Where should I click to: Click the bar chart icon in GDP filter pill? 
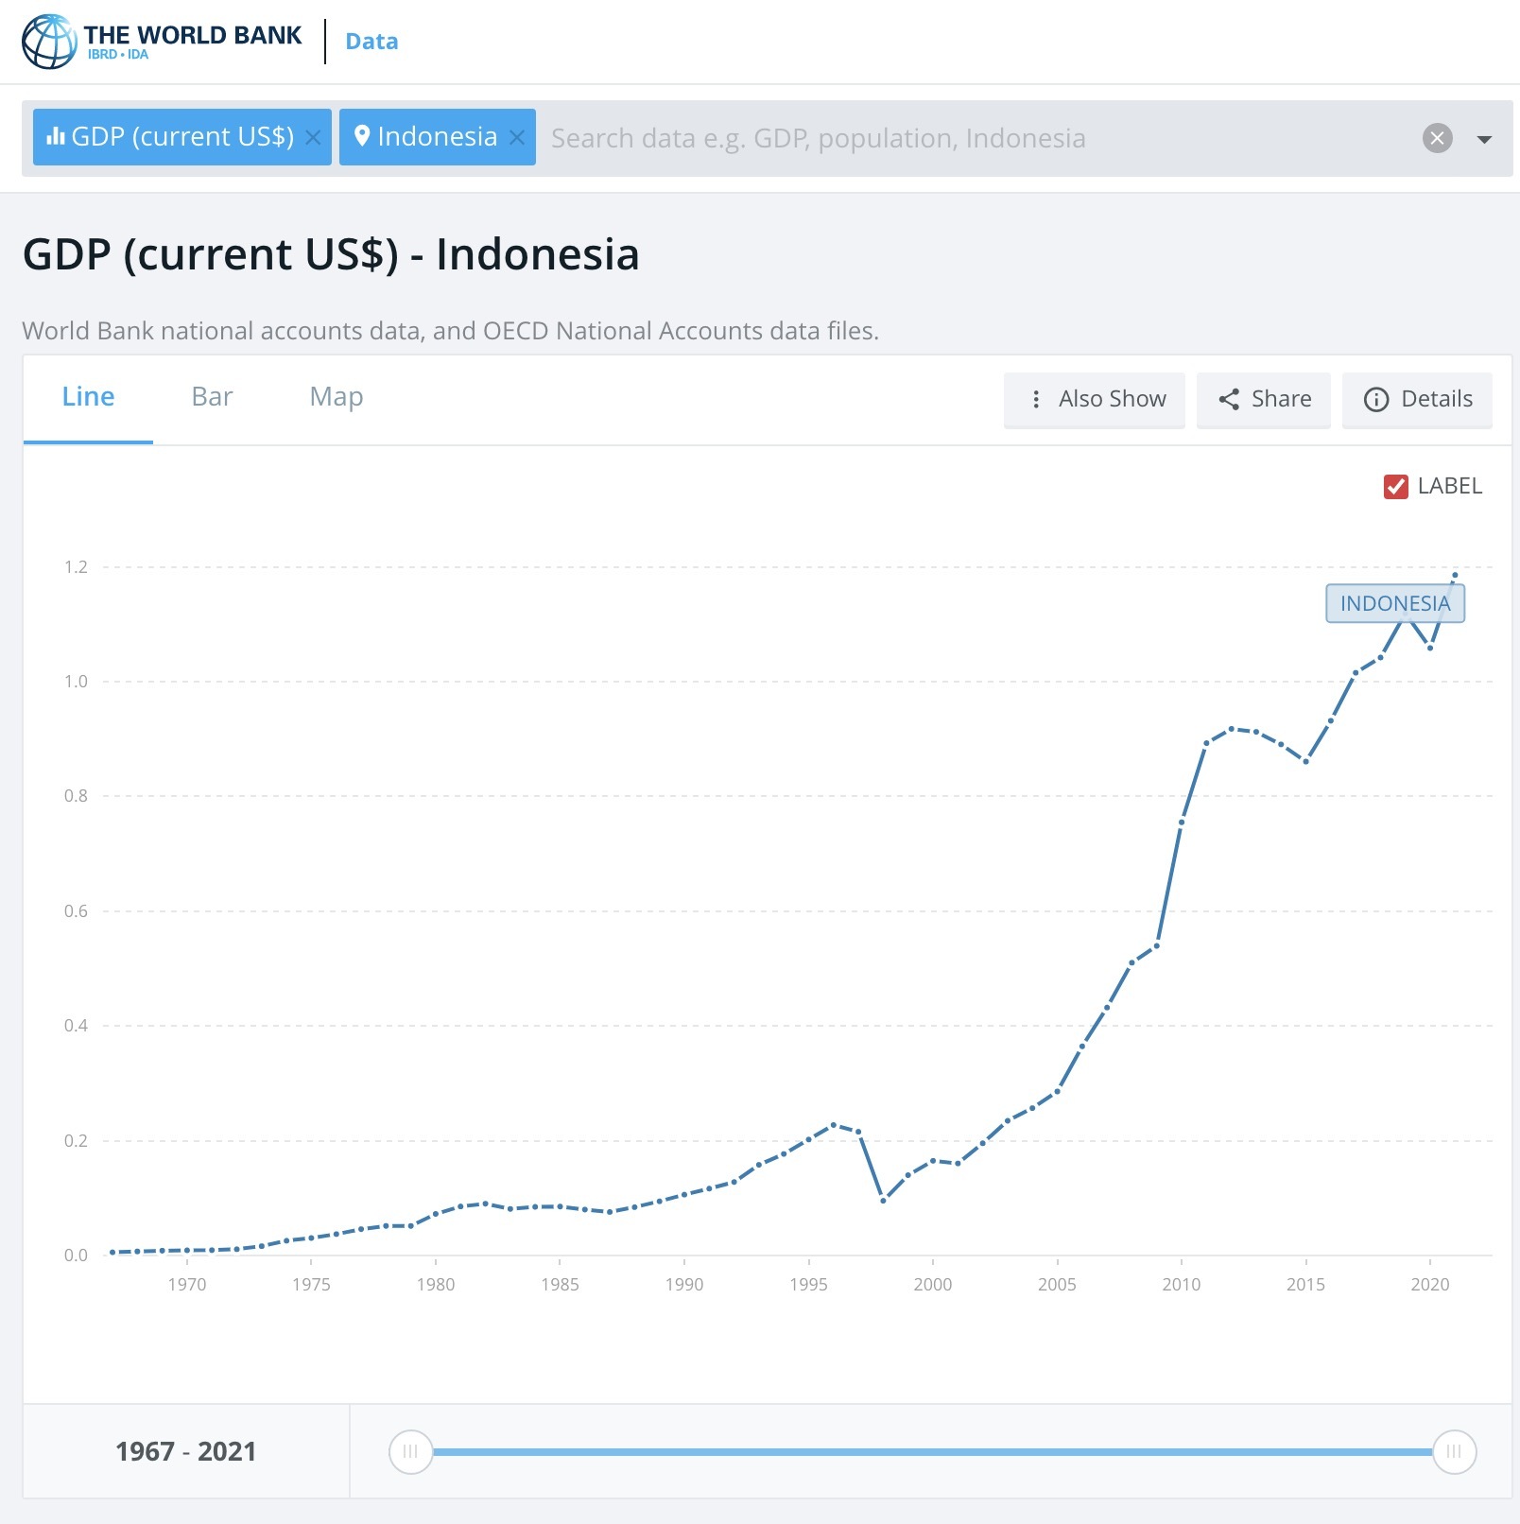coord(58,136)
